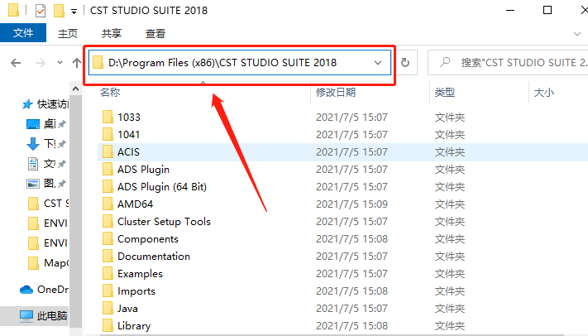
Task: Select the Components folder icon
Action: 108,239
